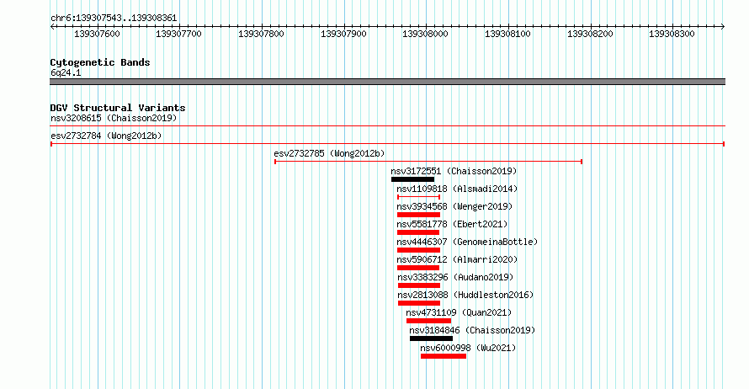Click the red span line of esv2732784
749x389 pixels.
pos(388,144)
